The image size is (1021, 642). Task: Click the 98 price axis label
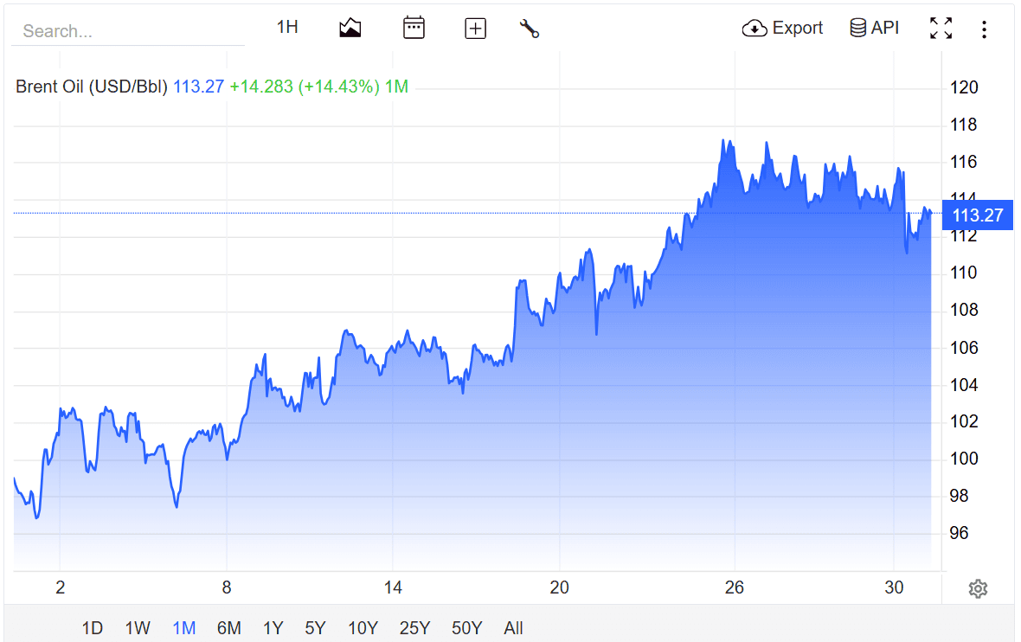[x=960, y=496]
